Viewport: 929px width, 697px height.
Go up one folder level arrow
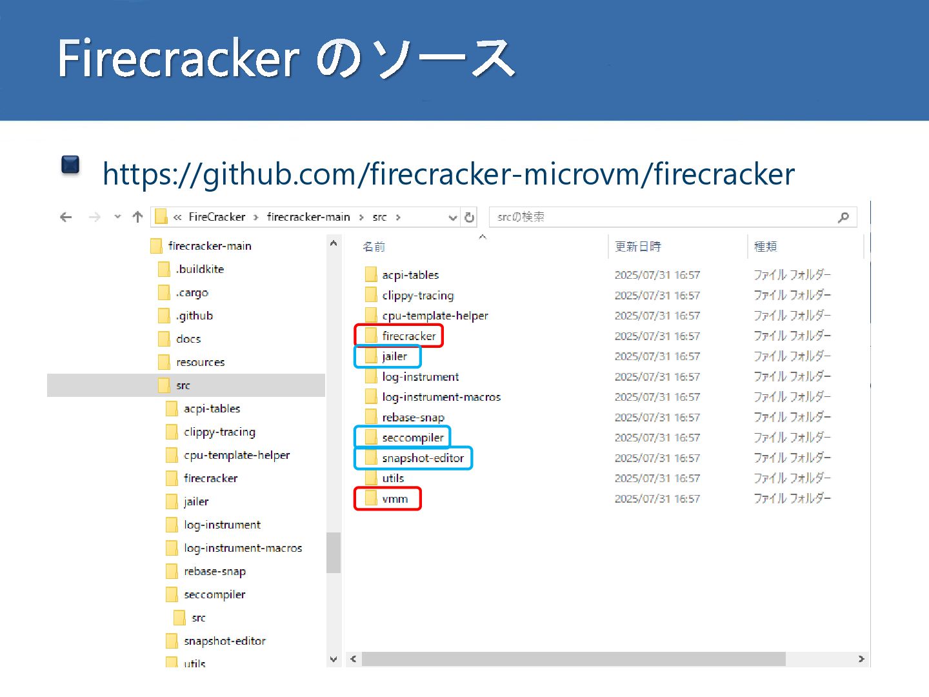(137, 217)
